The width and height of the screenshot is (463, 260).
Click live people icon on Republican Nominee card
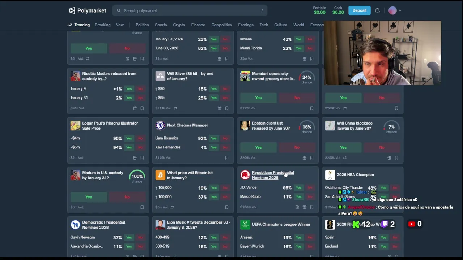(x=297, y=207)
